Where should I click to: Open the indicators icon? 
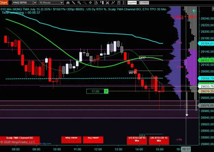click(108, 3)
